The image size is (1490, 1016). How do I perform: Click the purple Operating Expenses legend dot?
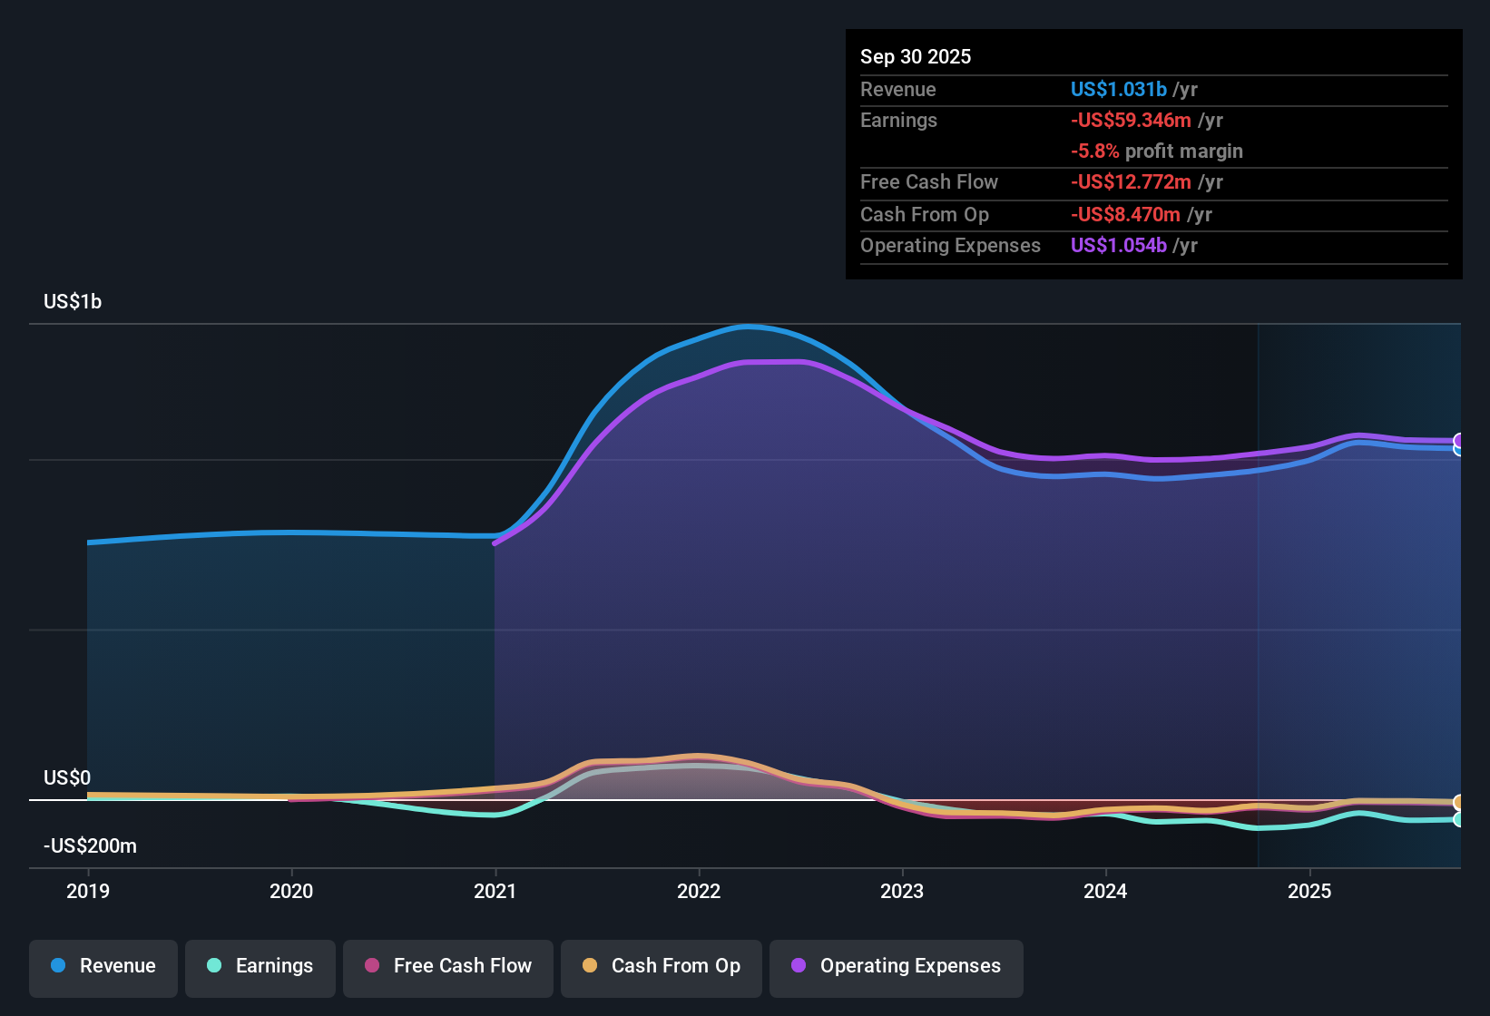(799, 967)
